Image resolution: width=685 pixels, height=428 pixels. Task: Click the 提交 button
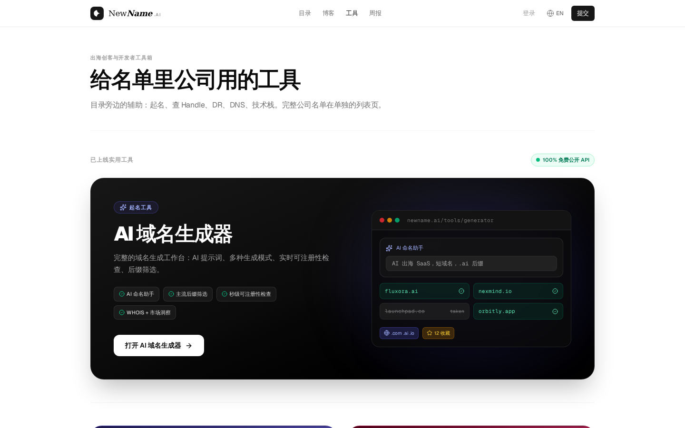pos(583,13)
